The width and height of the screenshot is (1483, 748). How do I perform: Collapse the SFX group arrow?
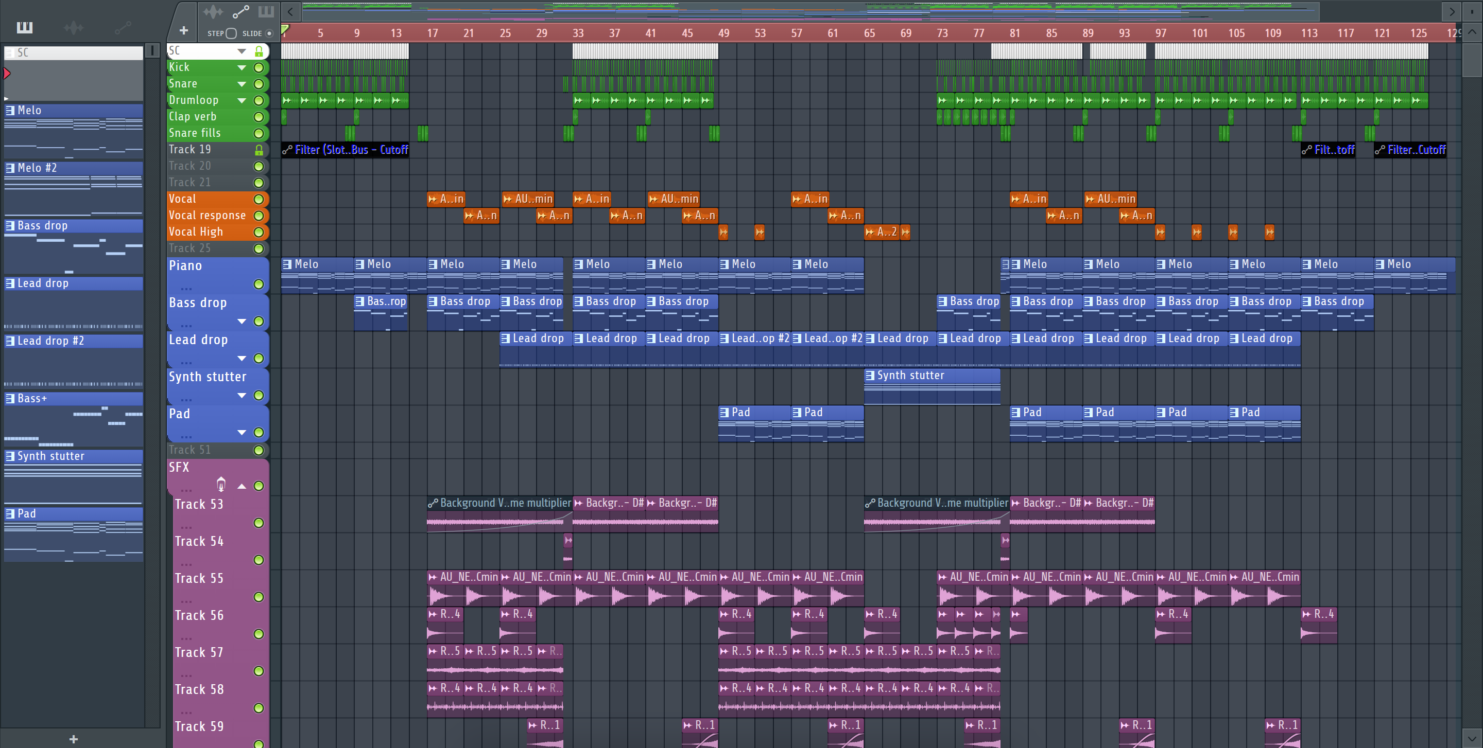242,486
